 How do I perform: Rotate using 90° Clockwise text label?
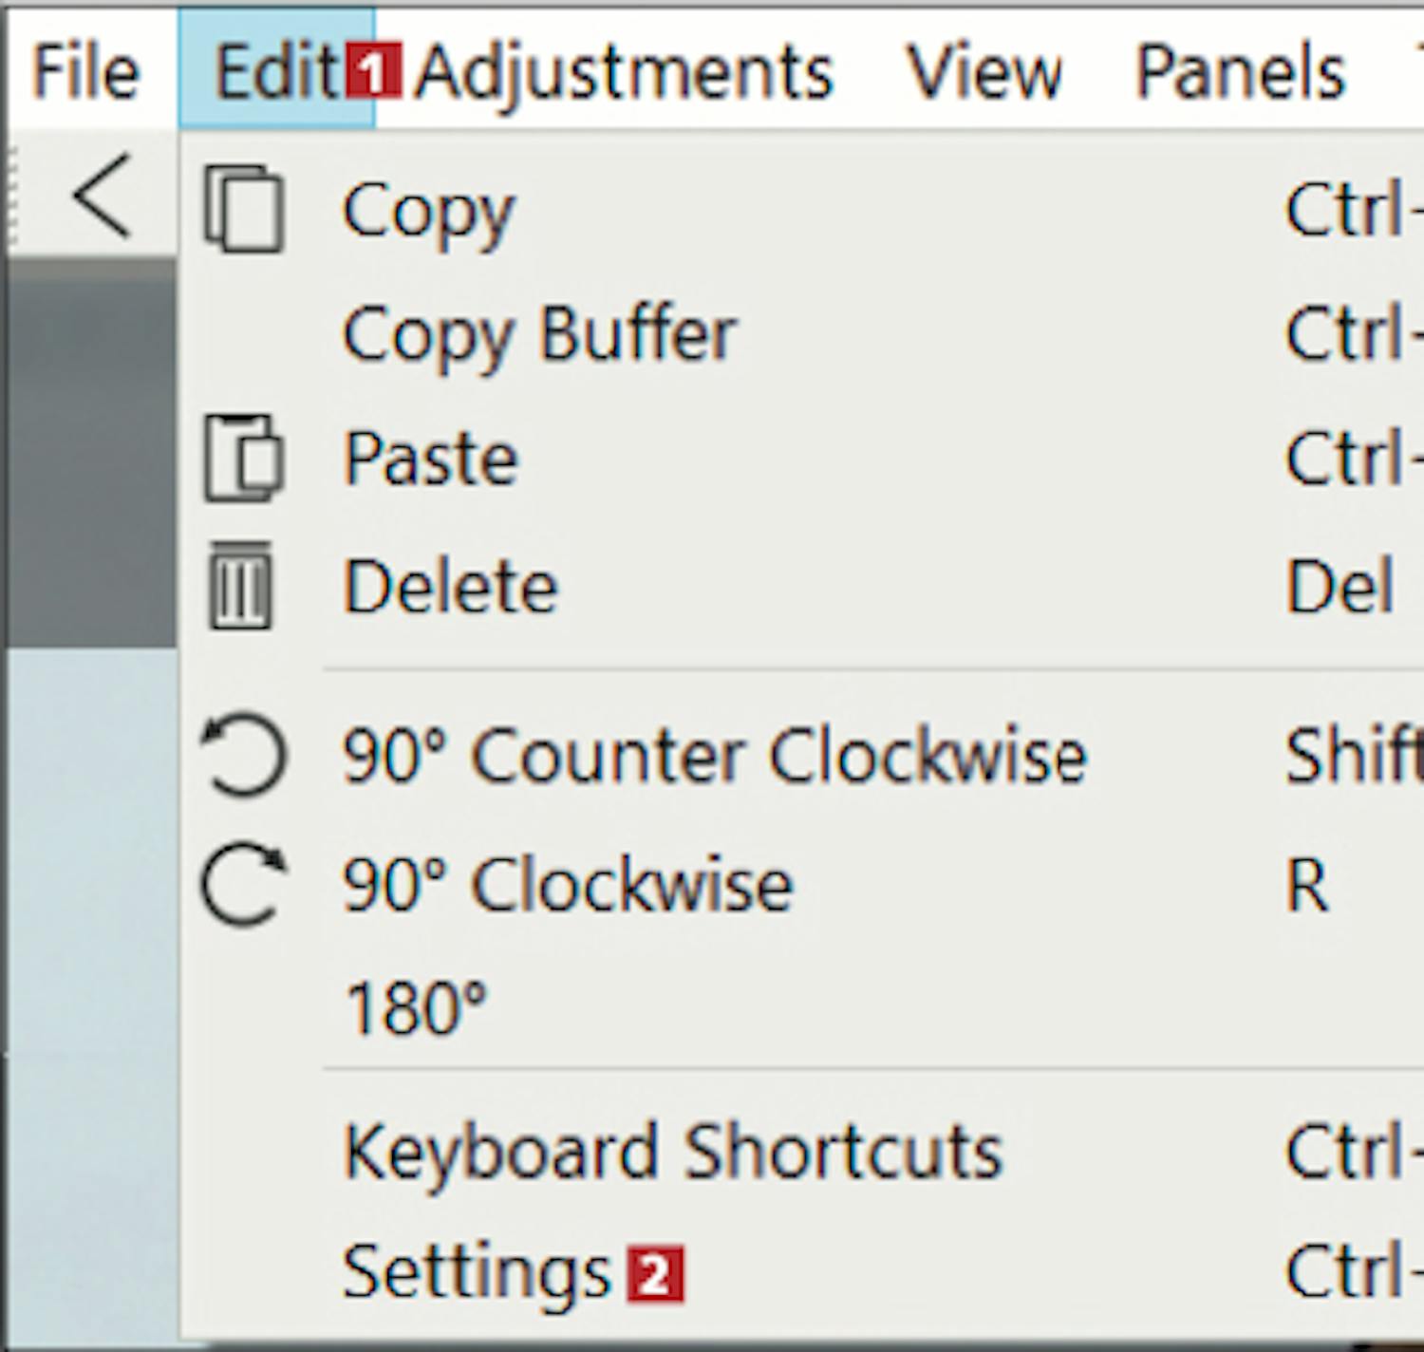pos(568,885)
